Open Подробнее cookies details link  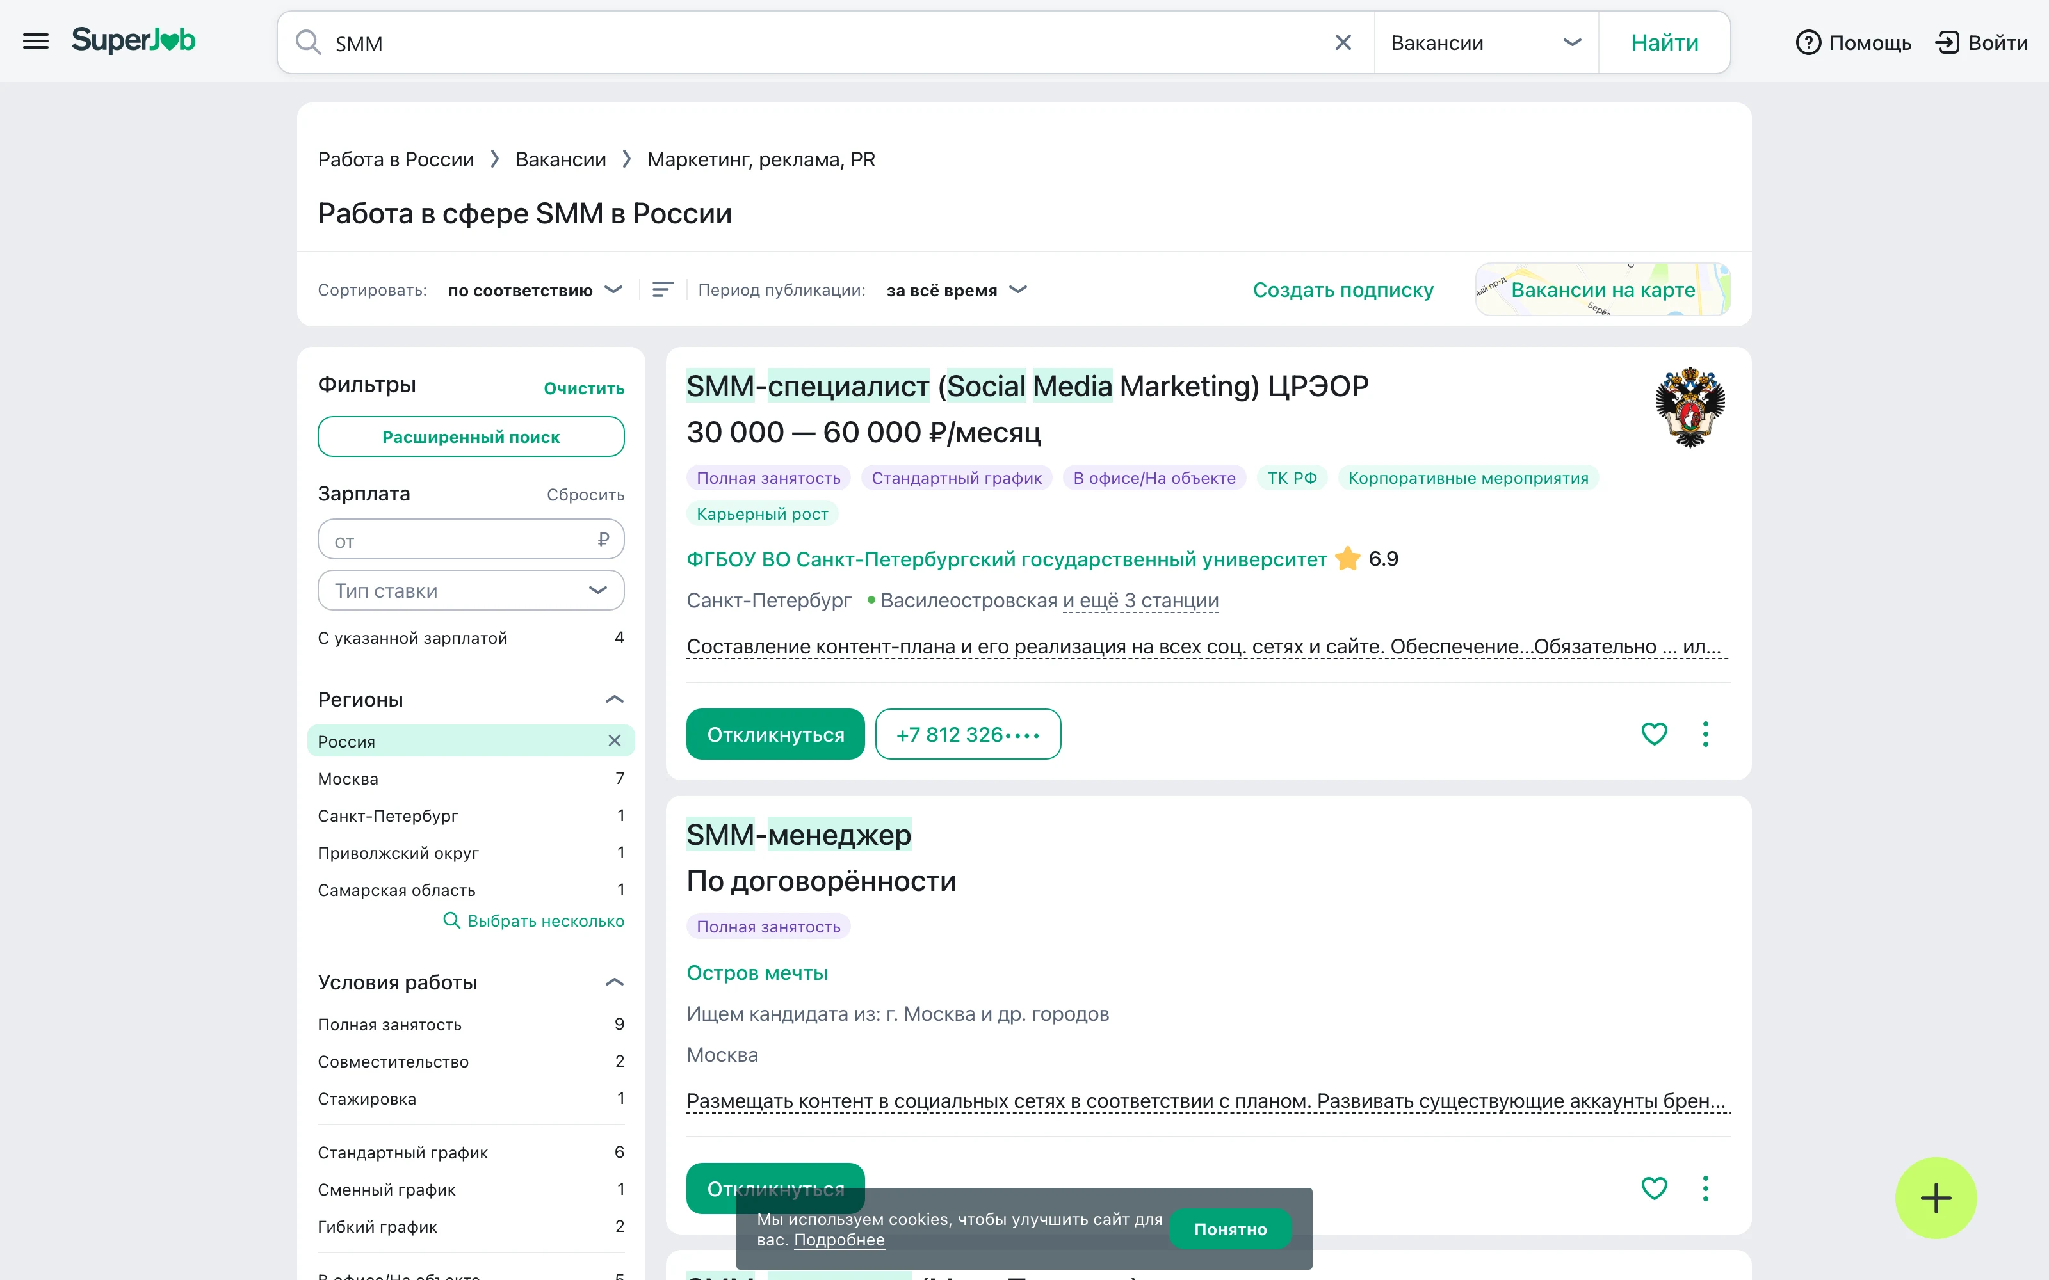(x=839, y=1240)
